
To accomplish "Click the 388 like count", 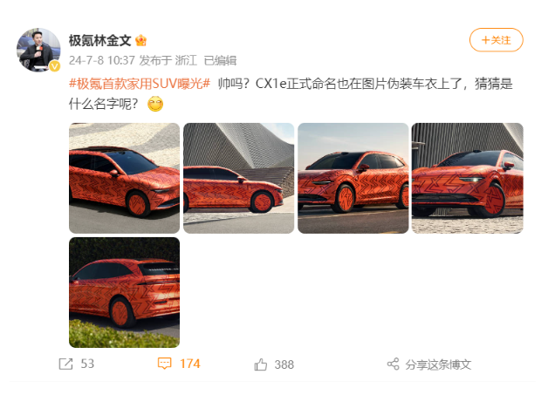I will click(x=284, y=364).
